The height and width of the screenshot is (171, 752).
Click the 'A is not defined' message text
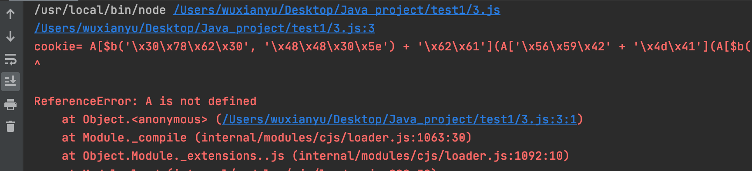pos(201,101)
